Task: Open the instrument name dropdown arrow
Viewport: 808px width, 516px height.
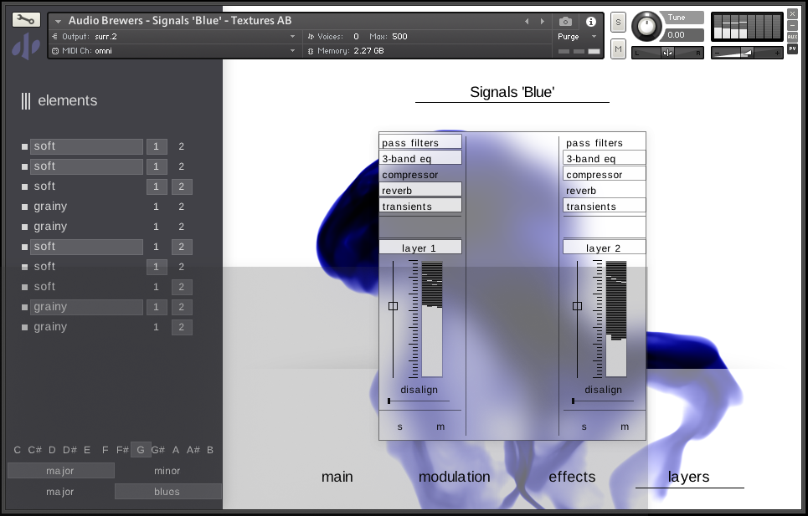Action: [59, 21]
